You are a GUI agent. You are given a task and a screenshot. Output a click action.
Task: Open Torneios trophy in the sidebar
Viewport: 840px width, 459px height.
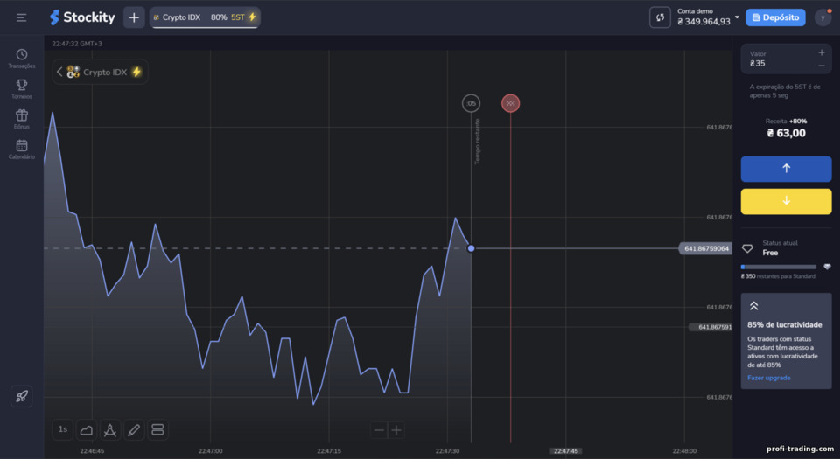point(21,89)
